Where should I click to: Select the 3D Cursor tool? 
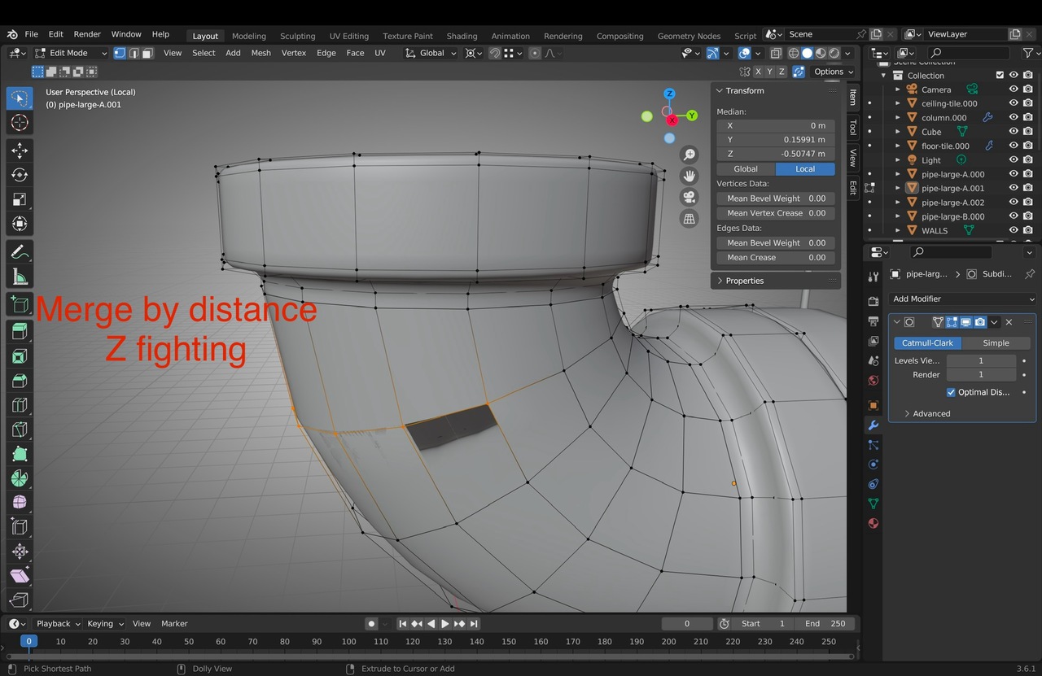click(20, 123)
